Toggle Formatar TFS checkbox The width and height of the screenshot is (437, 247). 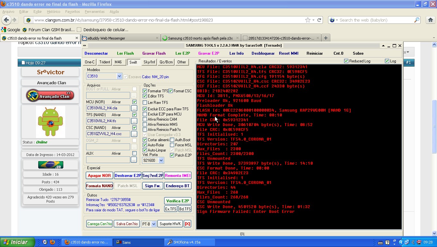coord(145,91)
